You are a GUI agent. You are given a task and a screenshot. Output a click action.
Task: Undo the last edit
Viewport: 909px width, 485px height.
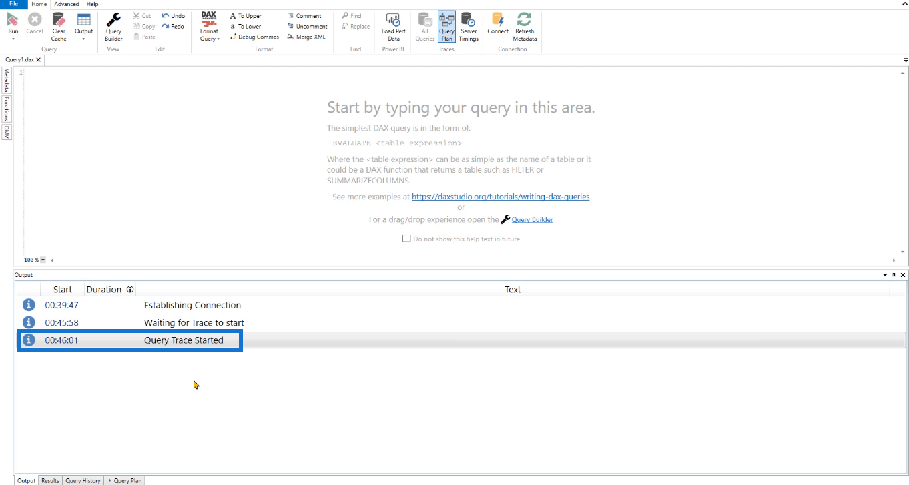point(174,16)
